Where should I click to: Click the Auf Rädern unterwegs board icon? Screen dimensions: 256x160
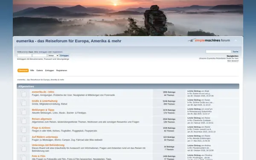click(23, 138)
